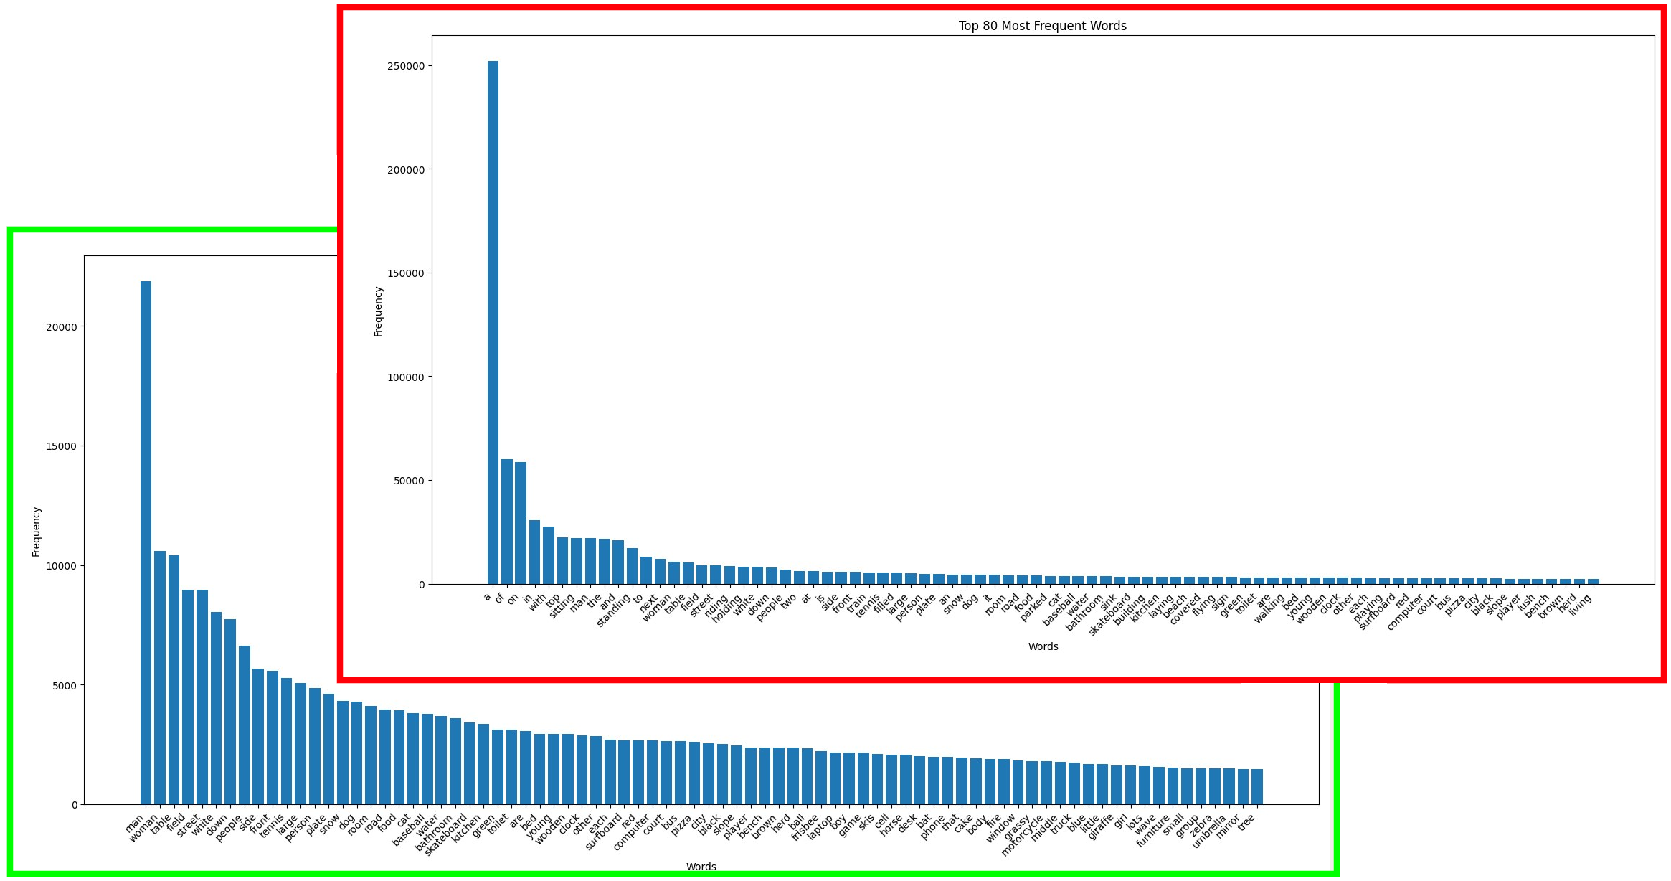Select the 'motorcycle' label in the lower chart
The height and width of the screenshot is (881, 1671).
[x=1023, y=835]
